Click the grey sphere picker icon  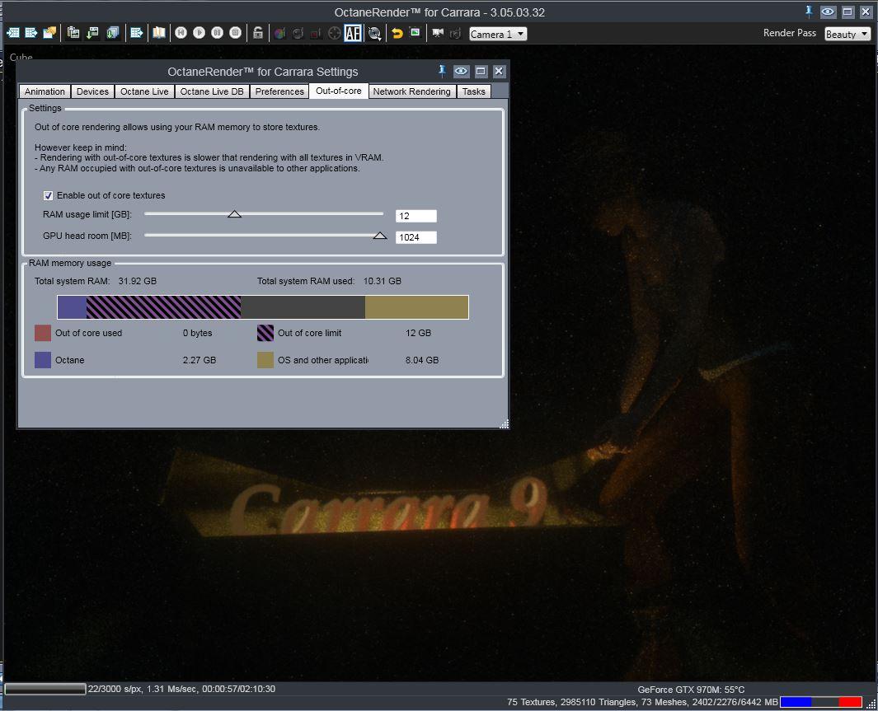pos(298,34)
